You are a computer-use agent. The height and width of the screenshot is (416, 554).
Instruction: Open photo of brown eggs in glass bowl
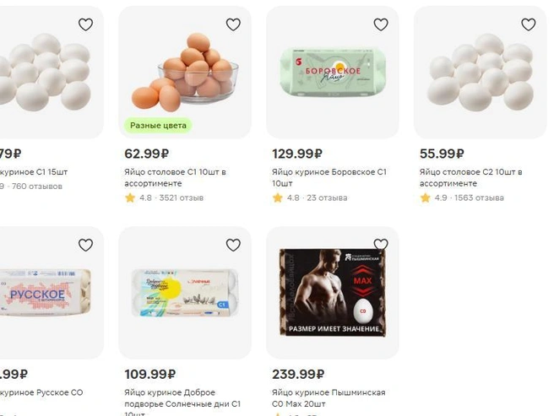click(x=185, y=72)
